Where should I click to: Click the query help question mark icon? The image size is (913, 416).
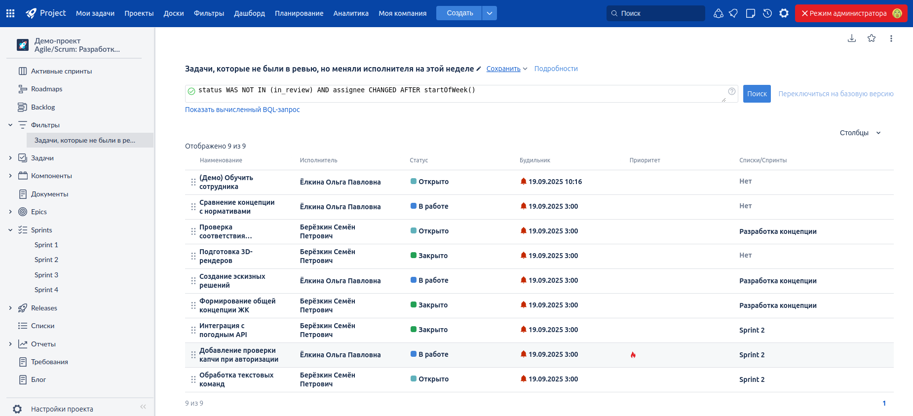point(732,91)
